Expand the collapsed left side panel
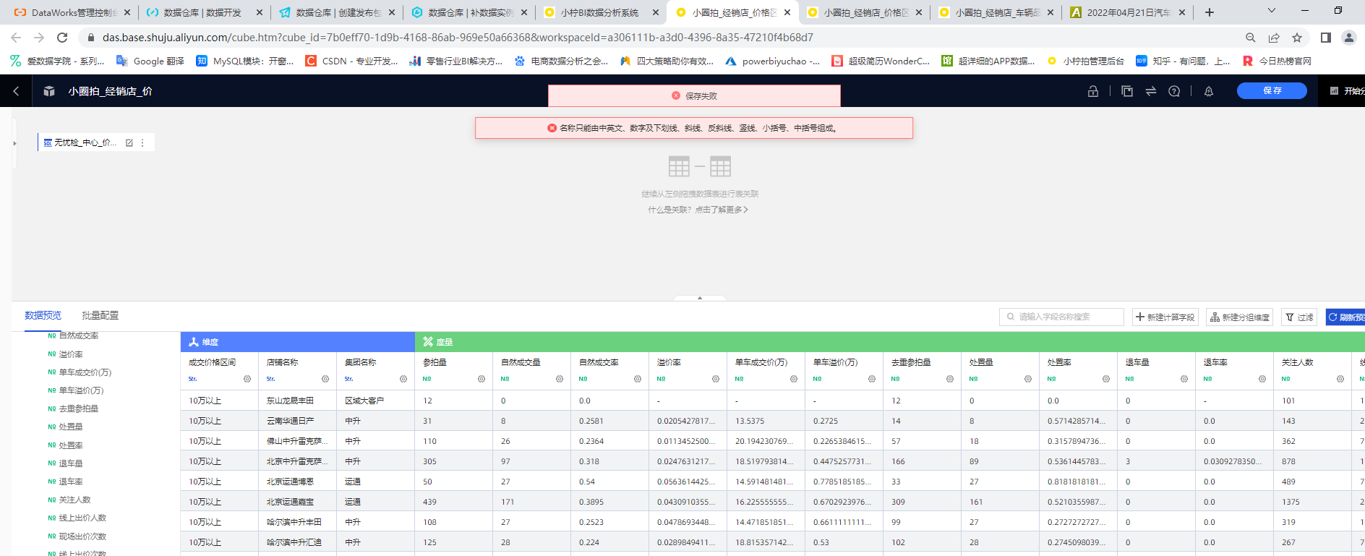 click(14, 143)
